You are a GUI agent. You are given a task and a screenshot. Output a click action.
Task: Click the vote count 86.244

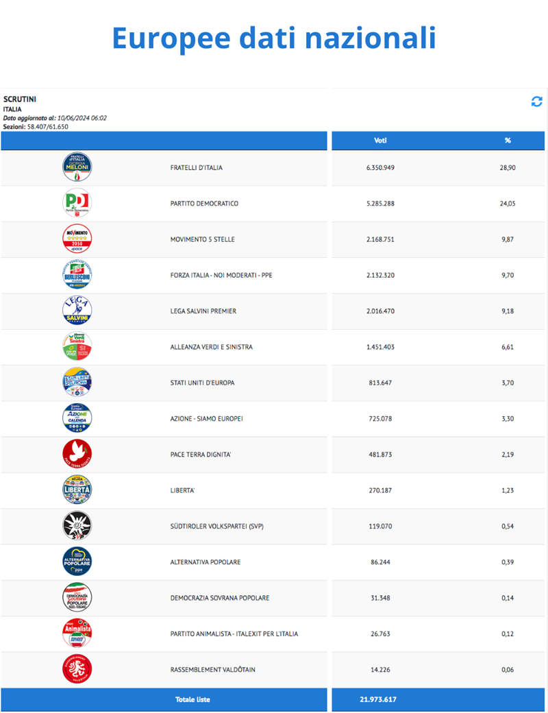click(x=380, y=562)
